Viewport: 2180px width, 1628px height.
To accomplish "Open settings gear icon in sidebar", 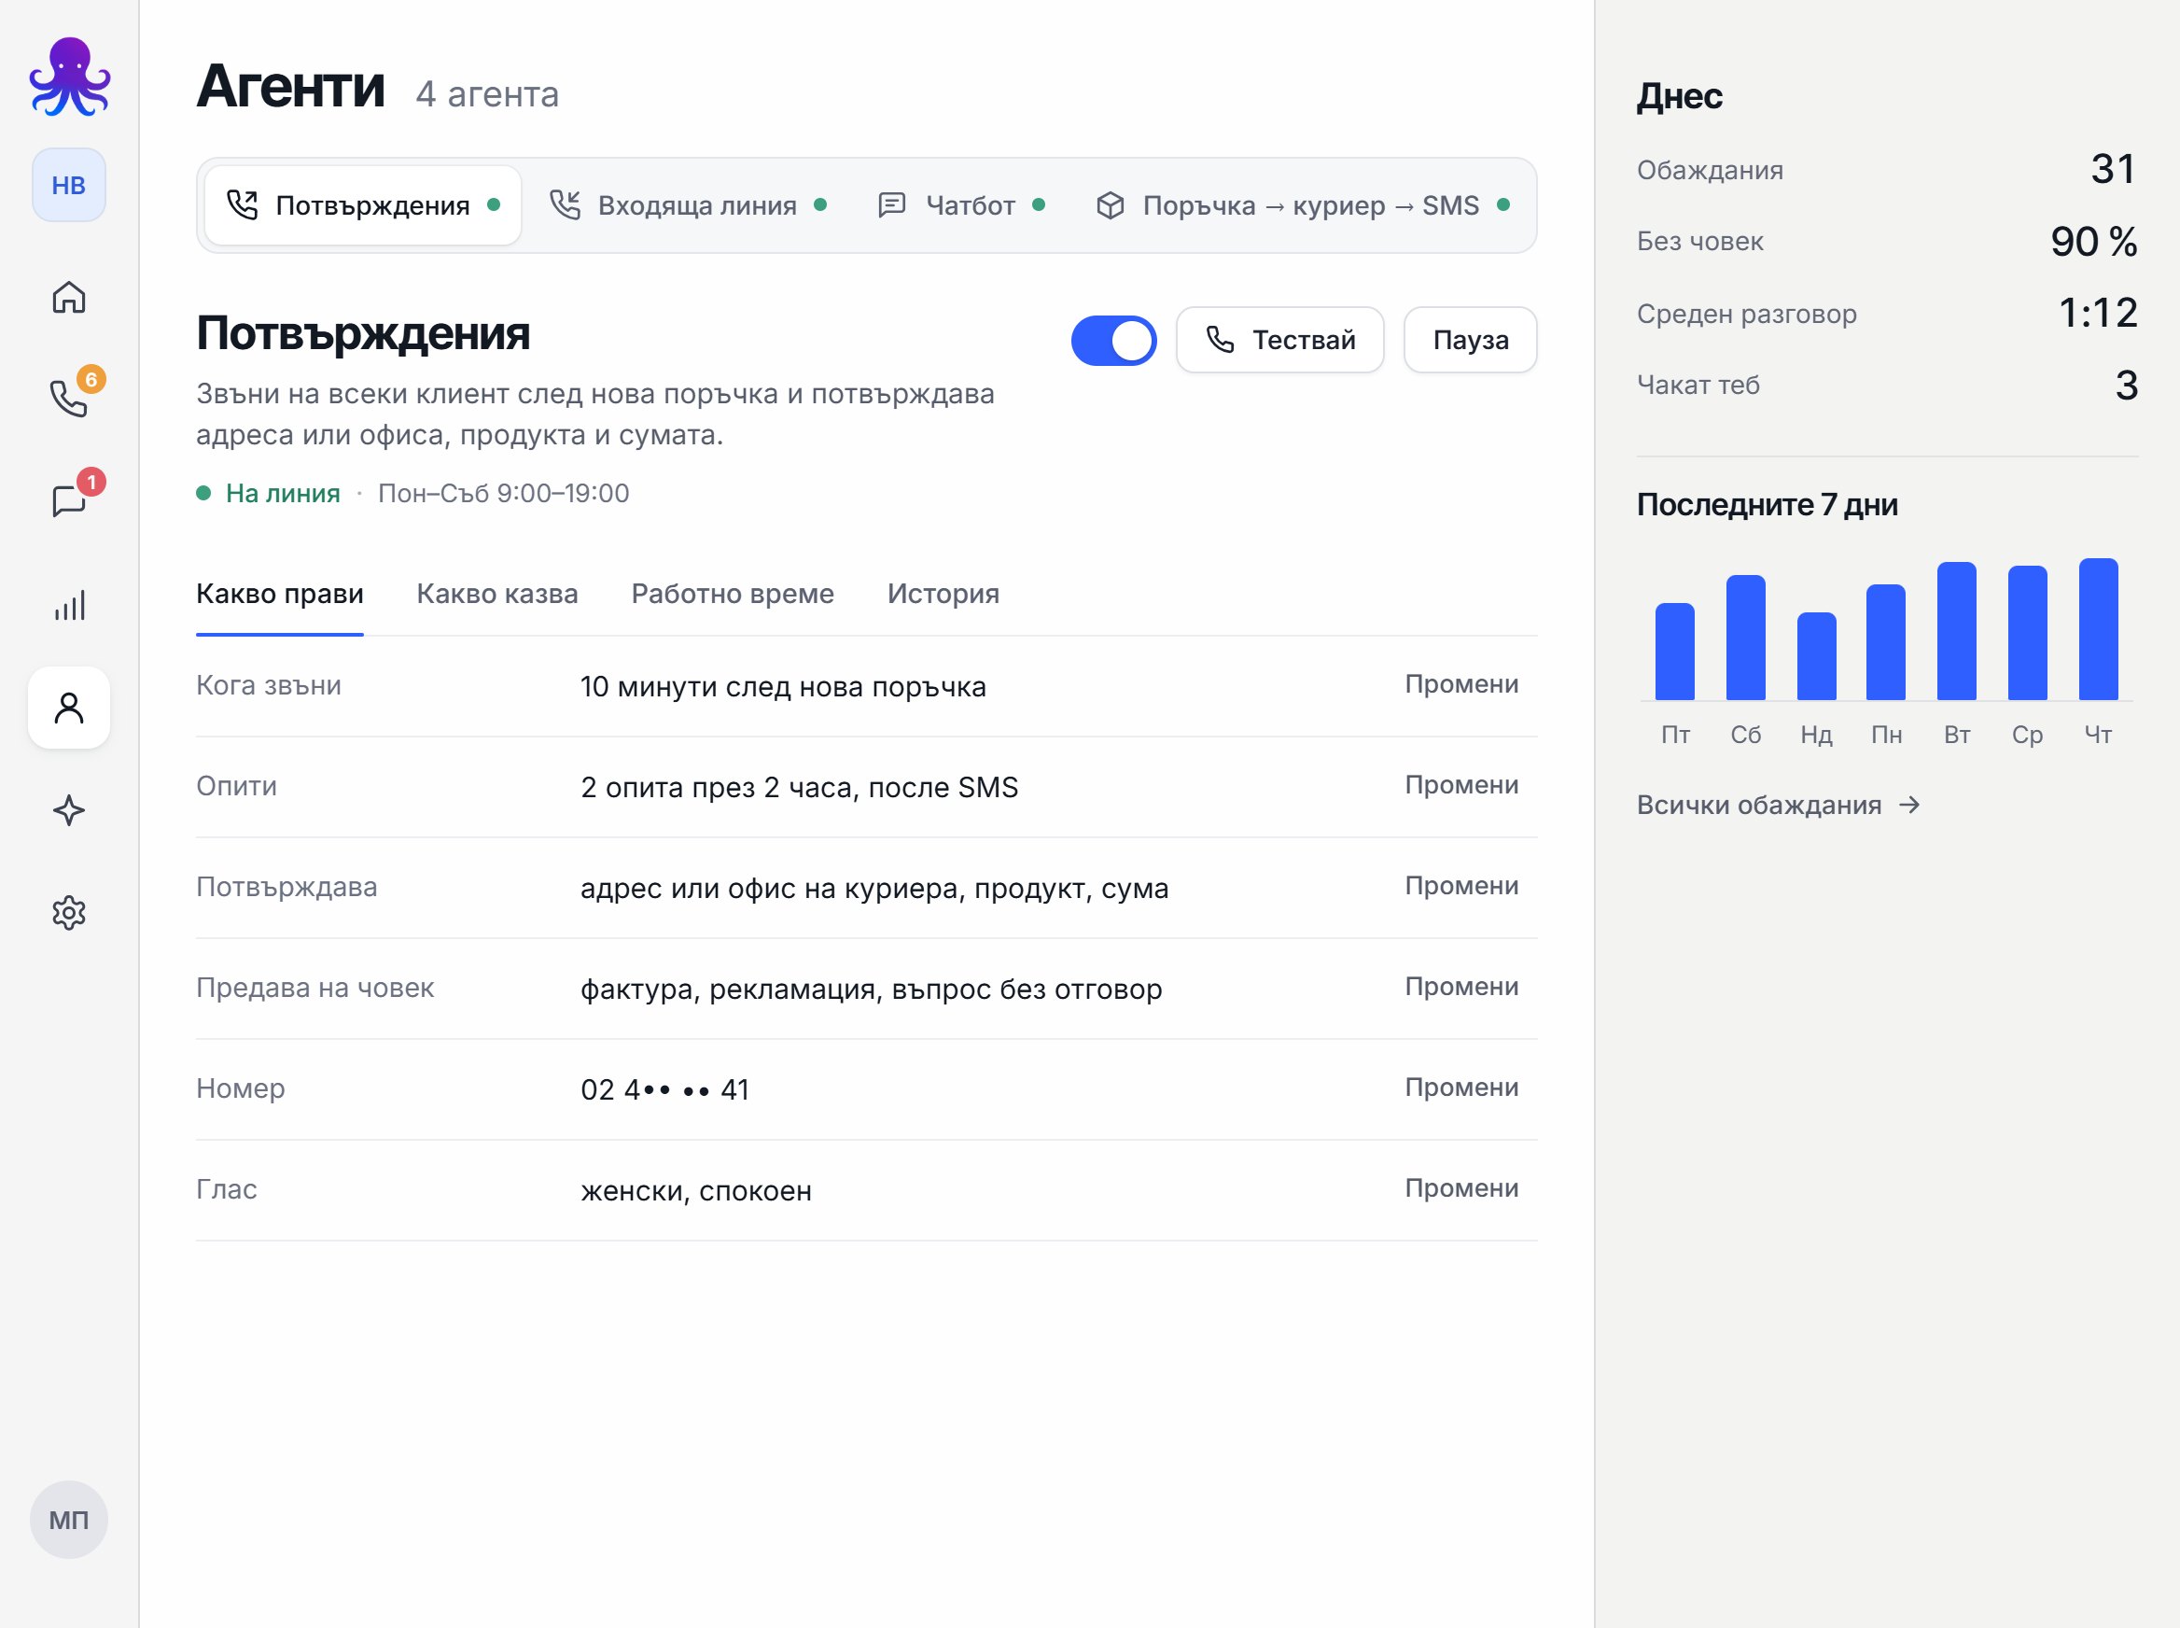I will click(x=69, y=913).
